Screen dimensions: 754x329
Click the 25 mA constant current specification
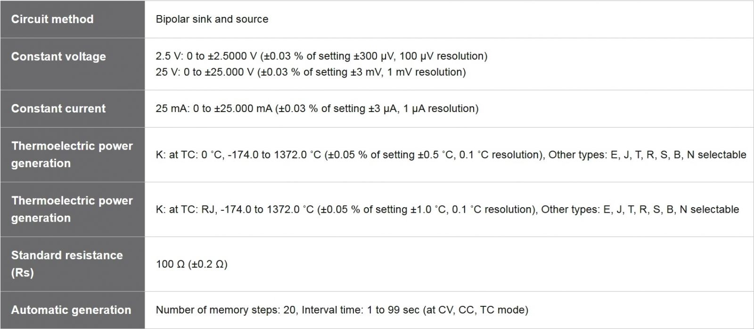(x=317, y=109)
